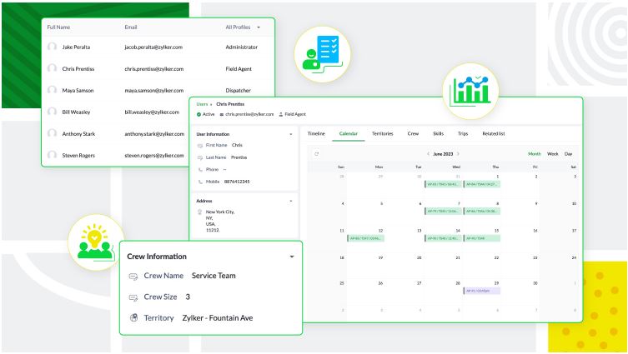Open the All Profiles dropdown
The image size is (628, 354).
click(x=243, y=27)
